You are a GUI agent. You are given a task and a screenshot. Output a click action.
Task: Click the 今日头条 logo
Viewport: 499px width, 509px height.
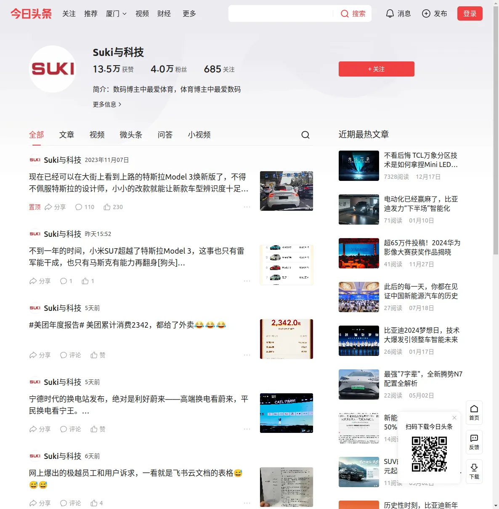point(31,13)
